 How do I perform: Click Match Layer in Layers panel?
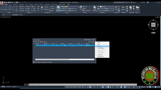tap(73, 10)
